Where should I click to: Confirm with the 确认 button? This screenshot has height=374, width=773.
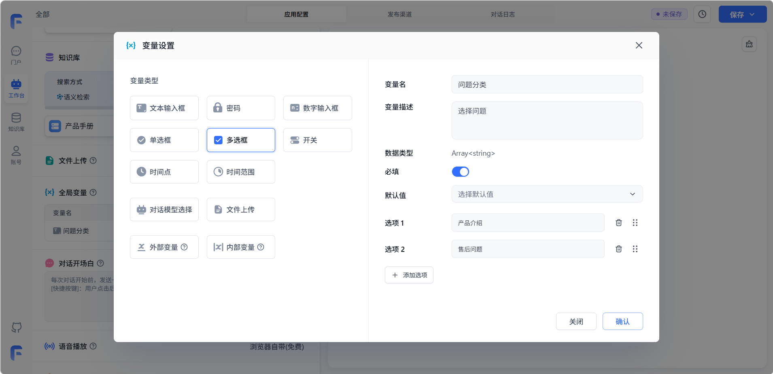coord(622,321)
